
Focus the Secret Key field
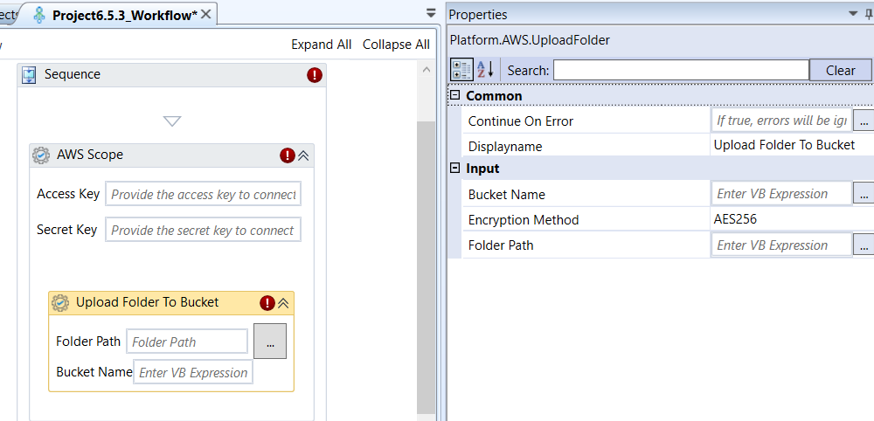click(204, 230)
